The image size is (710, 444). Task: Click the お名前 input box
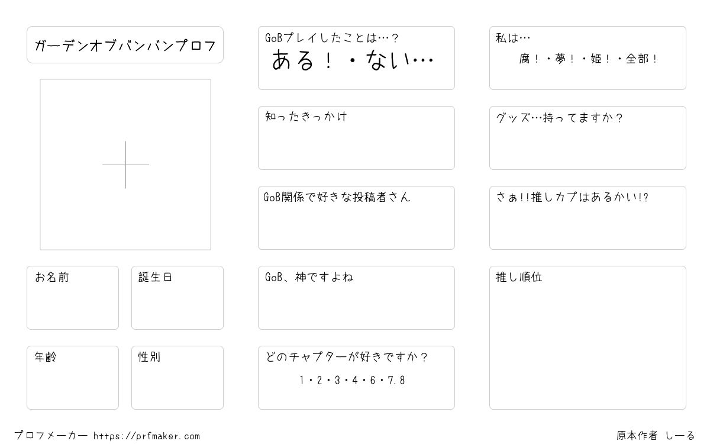click(73, 298)
